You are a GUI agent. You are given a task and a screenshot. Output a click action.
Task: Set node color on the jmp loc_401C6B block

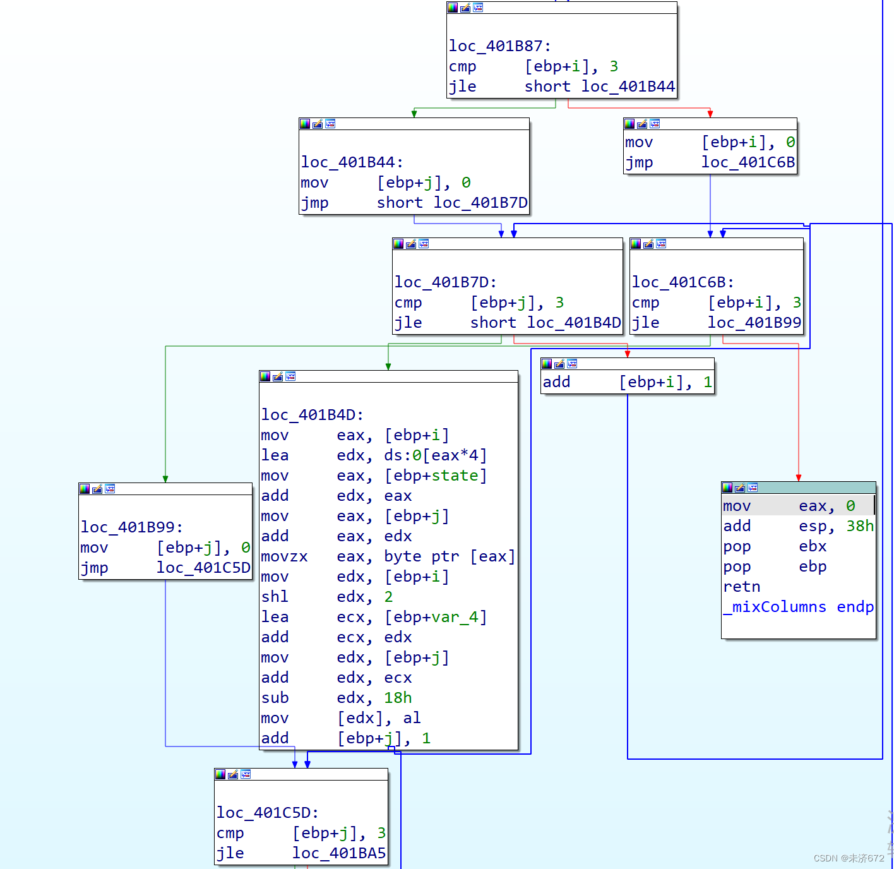click(x=629, y=124)
